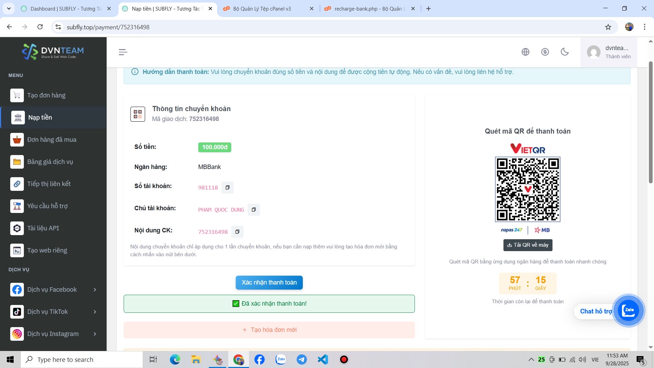Open the notification center icon

640,360
